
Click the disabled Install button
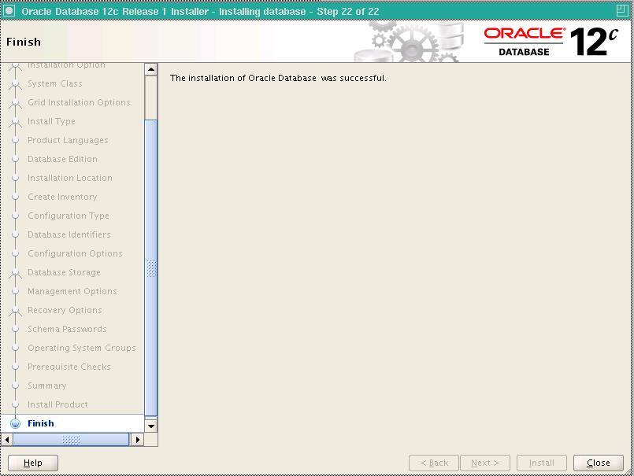541,463
